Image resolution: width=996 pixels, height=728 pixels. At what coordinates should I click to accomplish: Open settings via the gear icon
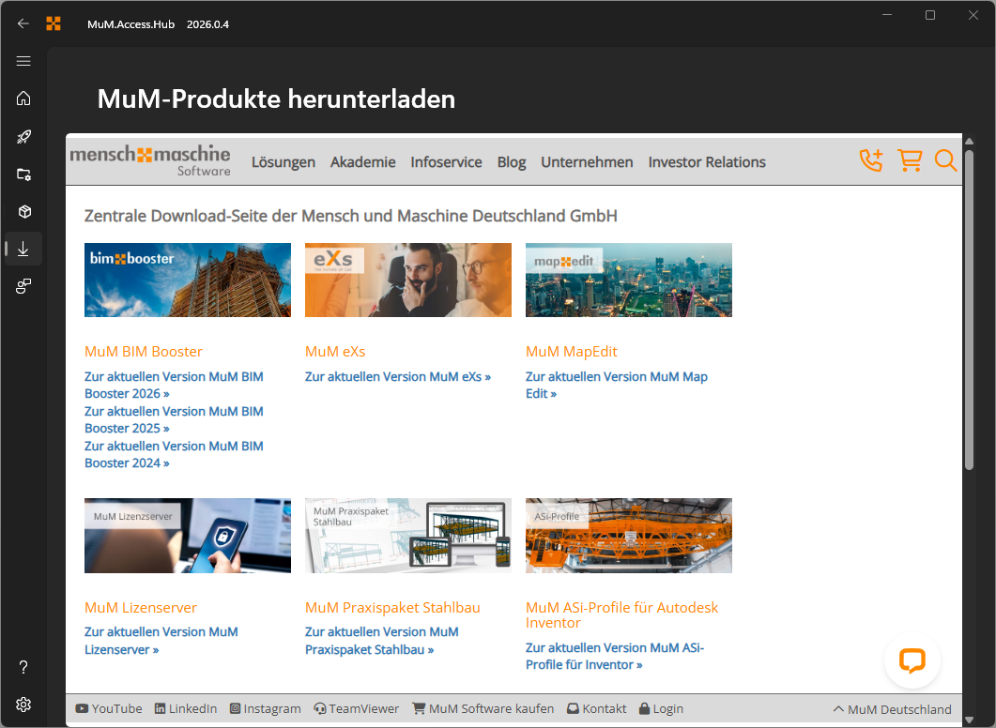tap(23, 705)
